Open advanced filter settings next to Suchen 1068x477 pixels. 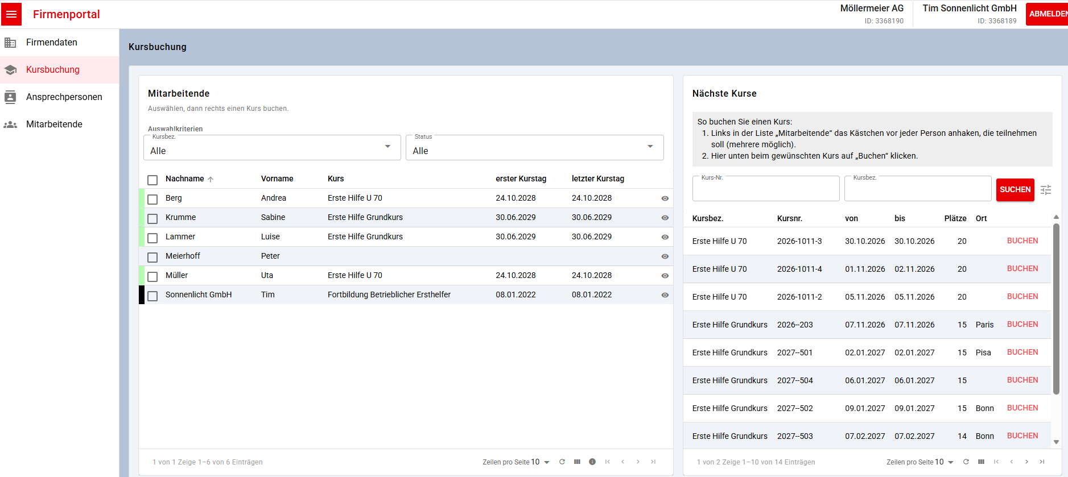pos(1046,190)
